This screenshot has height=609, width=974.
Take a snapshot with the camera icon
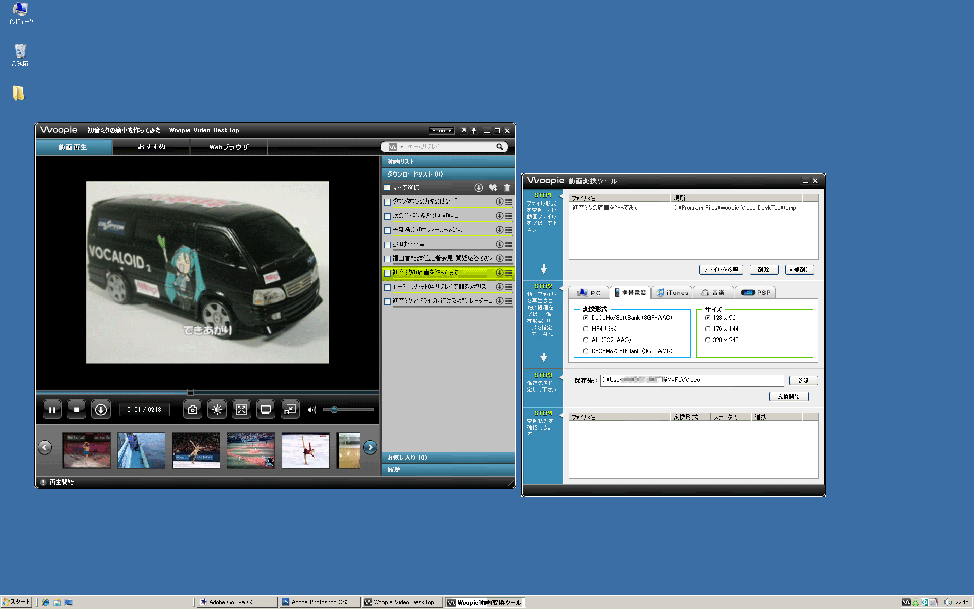(x=192, y=410)
